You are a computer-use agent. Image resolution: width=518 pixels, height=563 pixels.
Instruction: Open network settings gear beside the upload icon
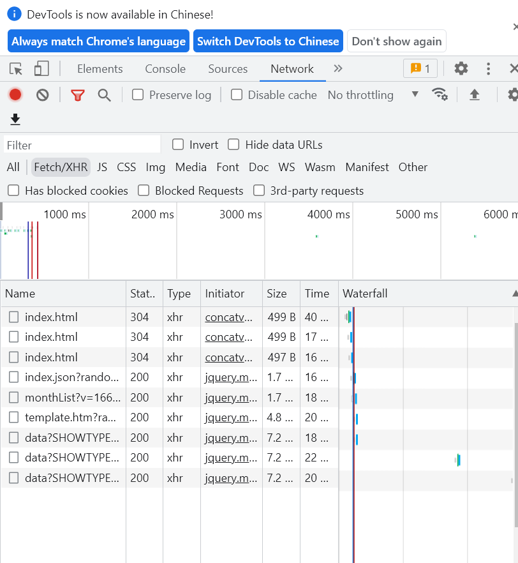[512, 94]
